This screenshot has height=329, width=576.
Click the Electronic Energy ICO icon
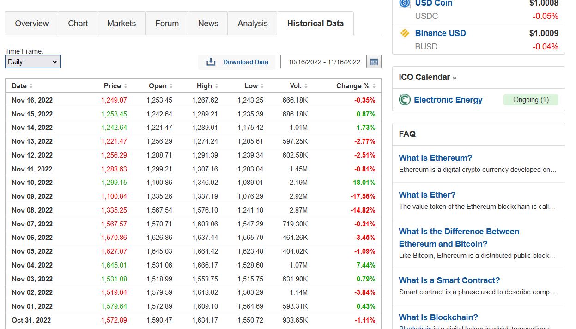click(404, 100)
